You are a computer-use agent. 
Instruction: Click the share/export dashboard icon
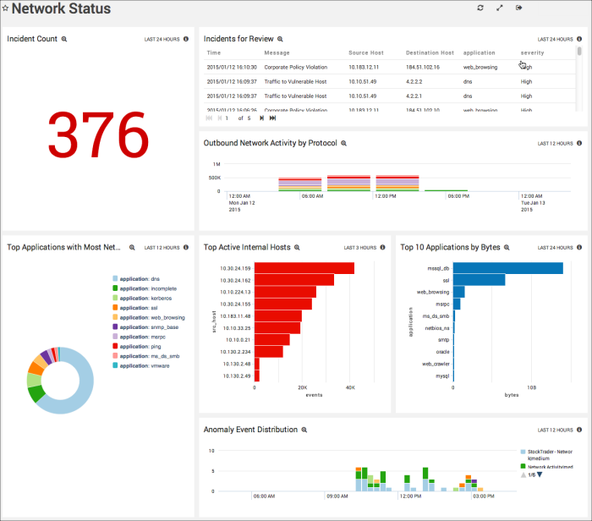(x=519, y=8)
